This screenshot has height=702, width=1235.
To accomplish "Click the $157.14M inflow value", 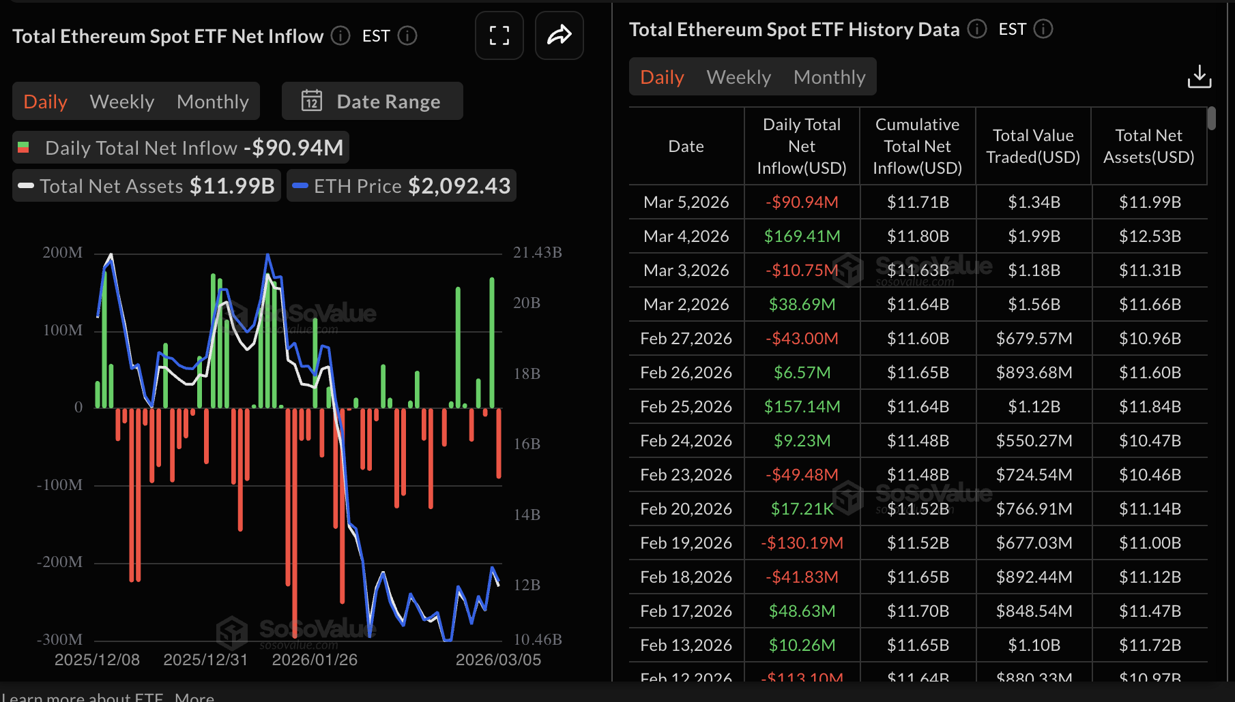I will point(802,407).
